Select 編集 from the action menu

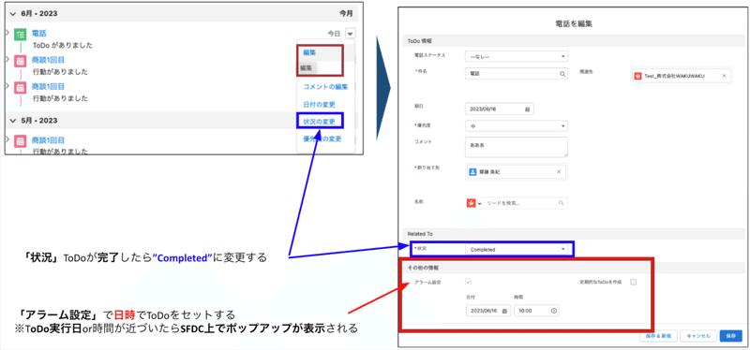coord(309,52)
